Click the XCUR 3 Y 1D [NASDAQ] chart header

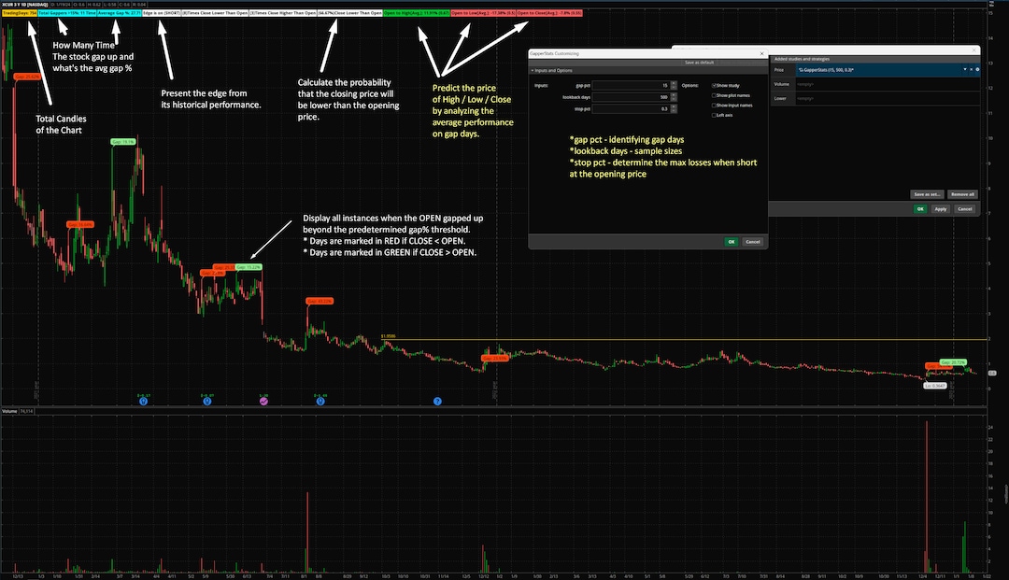coord(26,6)
